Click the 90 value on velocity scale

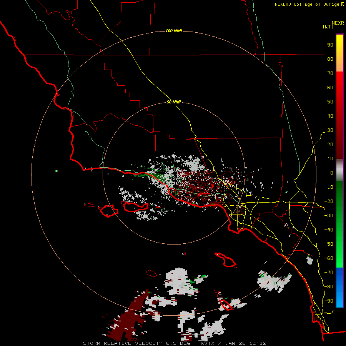pyautogui.click(x=330, y=45)
